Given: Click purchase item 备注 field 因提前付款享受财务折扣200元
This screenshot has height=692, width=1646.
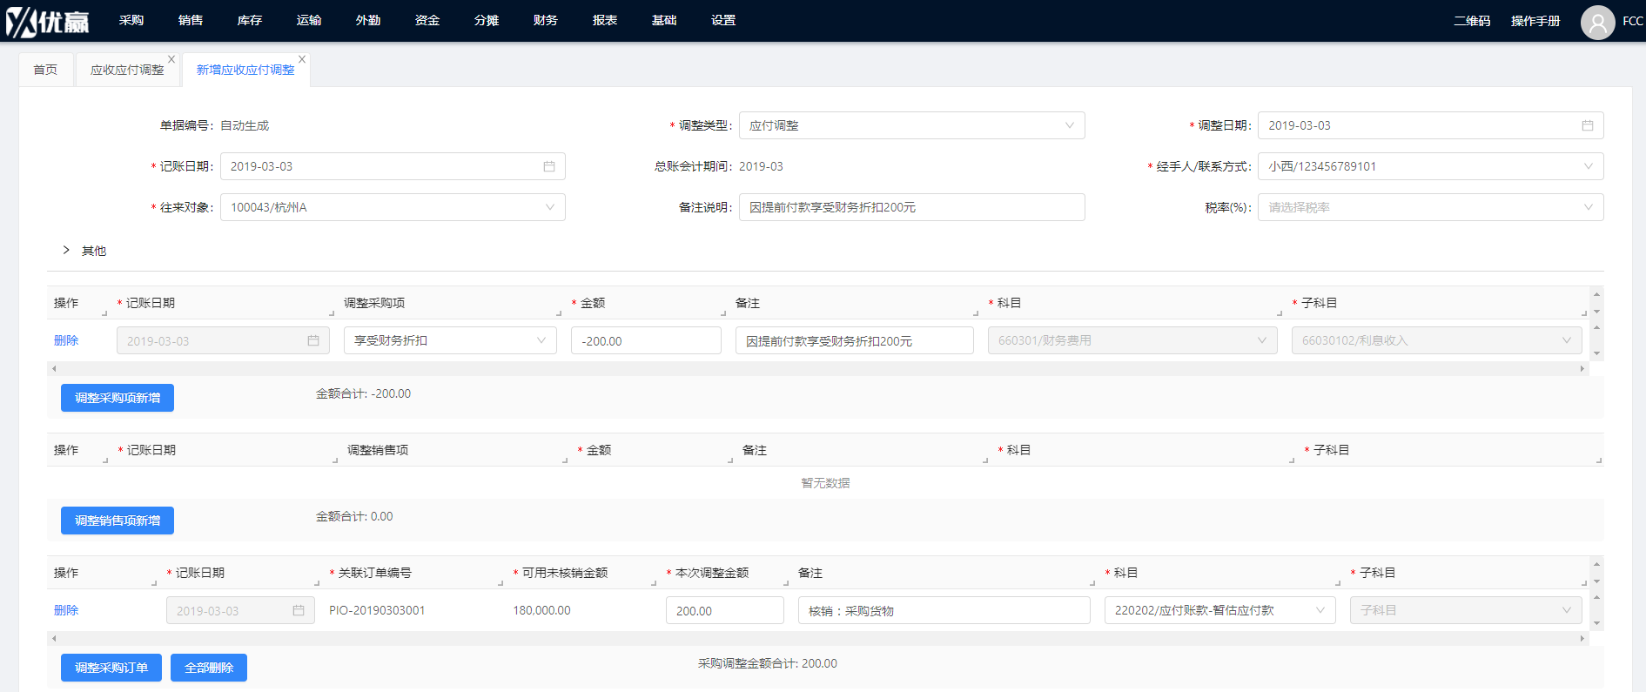Looking at the screenshot, I should [855, 340].
